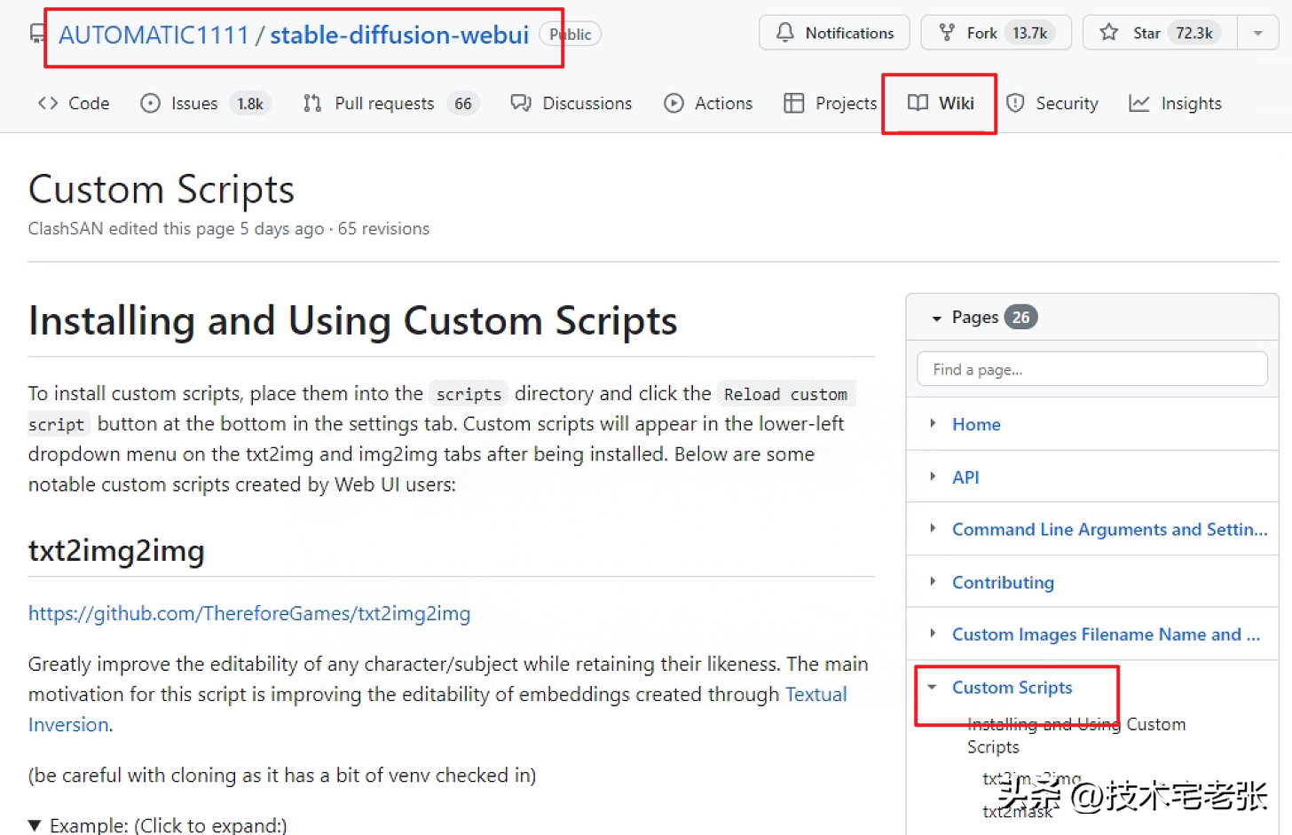Open the ClashSAN author name

click(66, 228)
